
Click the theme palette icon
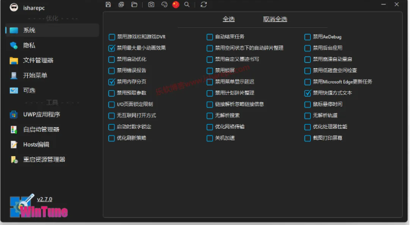point(164,4)
